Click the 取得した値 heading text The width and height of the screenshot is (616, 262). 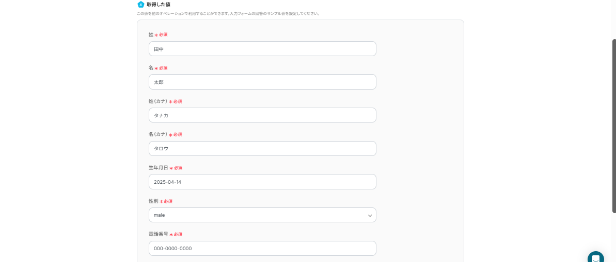[x=159, y=4]
